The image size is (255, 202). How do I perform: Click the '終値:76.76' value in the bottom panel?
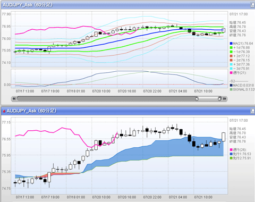click(x=237, y=141)
